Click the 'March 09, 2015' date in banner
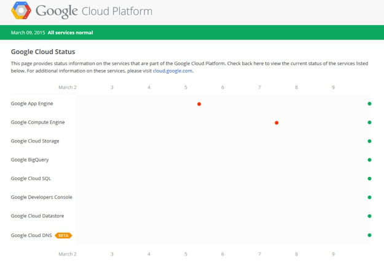Image resolution: width=384 pixels, height=261 pixels. click(x=28, y=33)
